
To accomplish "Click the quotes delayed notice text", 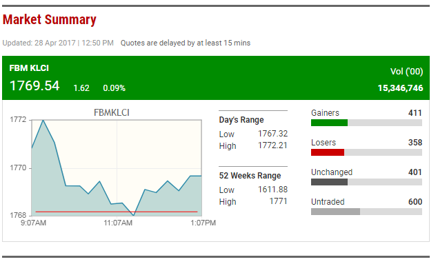I will [186, 43].
